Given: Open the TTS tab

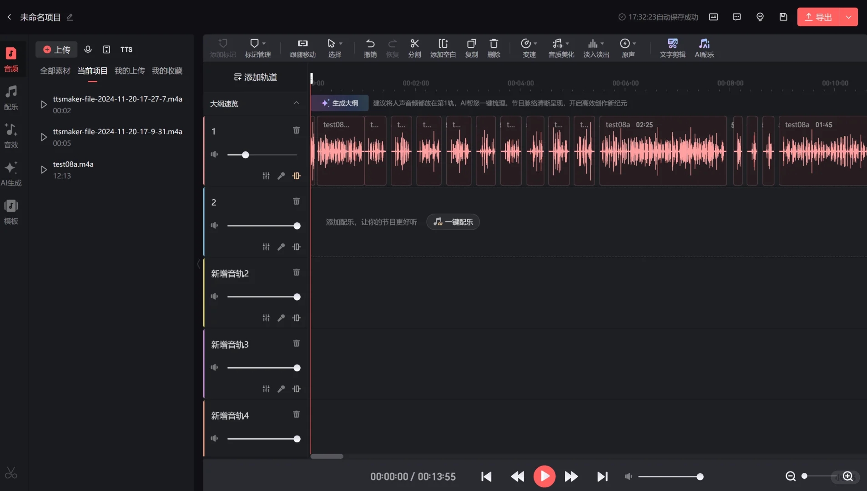Looking at the screenshot, I should tap(126, 49).
